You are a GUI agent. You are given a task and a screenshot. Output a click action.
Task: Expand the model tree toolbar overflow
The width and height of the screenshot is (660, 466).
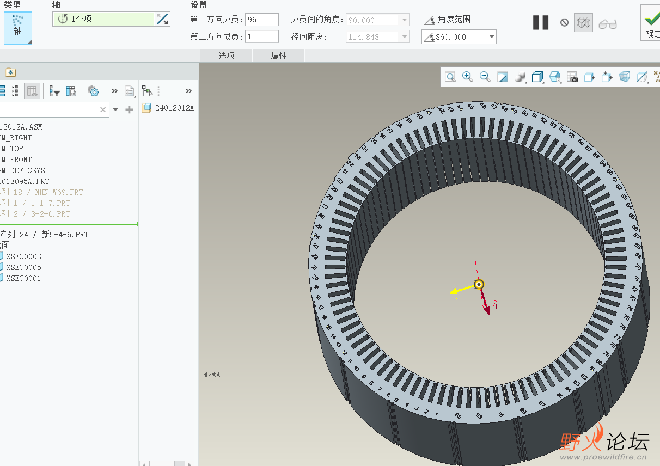click(115, 91)
